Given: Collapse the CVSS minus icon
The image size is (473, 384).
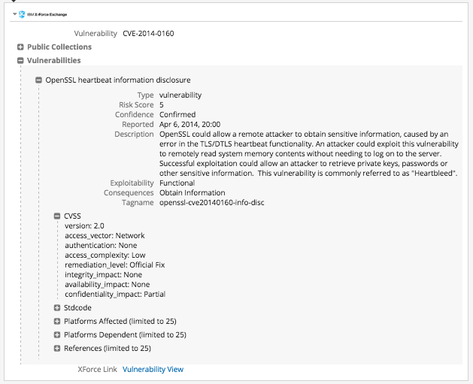Looking at the screenshot, I should tap(57, 216).
